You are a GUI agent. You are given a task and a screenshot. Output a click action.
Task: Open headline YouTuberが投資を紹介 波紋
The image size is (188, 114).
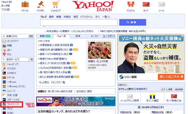pos(54,68)
